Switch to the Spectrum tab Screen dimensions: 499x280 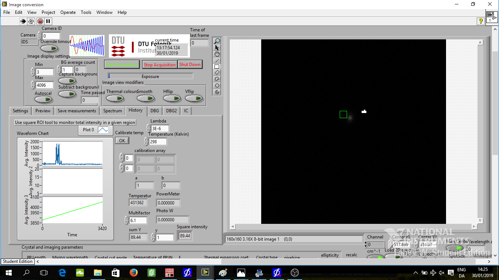(113, 111)
